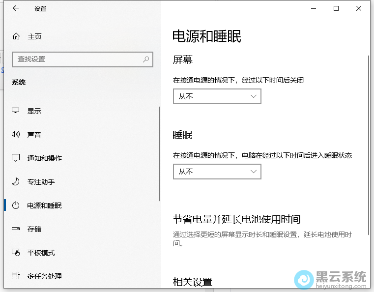The width and height of the screenshot is (374, 292).
Task: Open the 屏幕 turn-off time dropdown
Action: click(217, 96)
